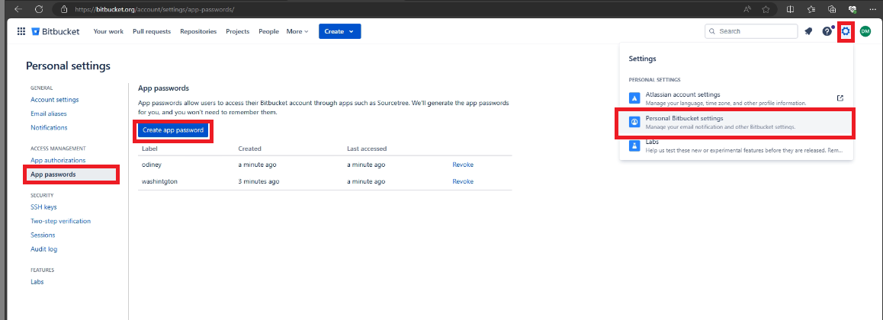Click the Personal settings heading
Viewport: 883px width, 320px height.
[x=68, y=66]
